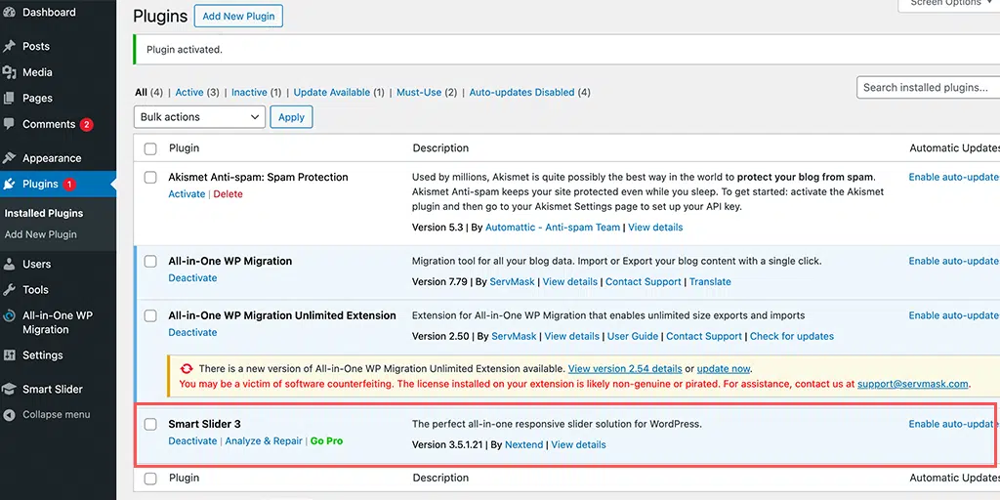Screen dimensions: 1000x500
Task: Click the Dashboard gauge icon in sidebar
Action: pos(8,12)
